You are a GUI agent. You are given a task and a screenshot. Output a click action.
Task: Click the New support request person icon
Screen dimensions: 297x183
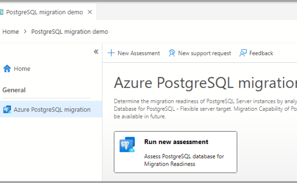tap(172, 53)
